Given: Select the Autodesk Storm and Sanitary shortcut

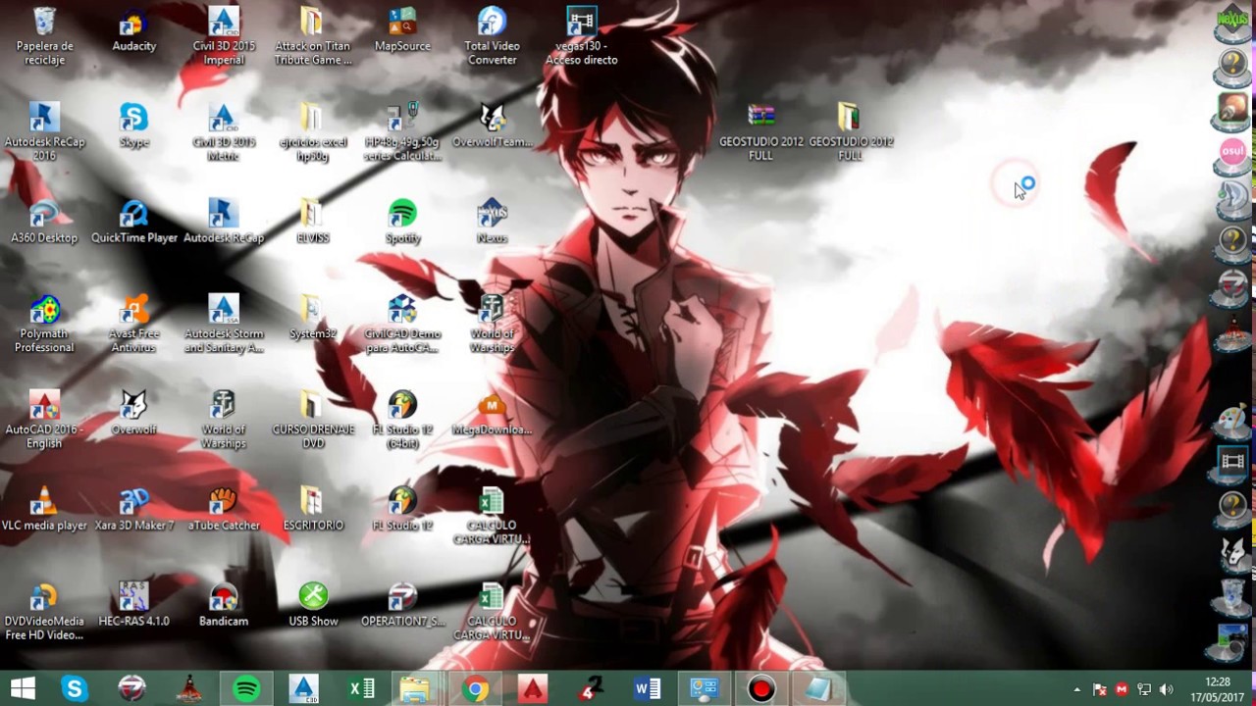Looking at the screenshot, I should [x=224, y=325].
